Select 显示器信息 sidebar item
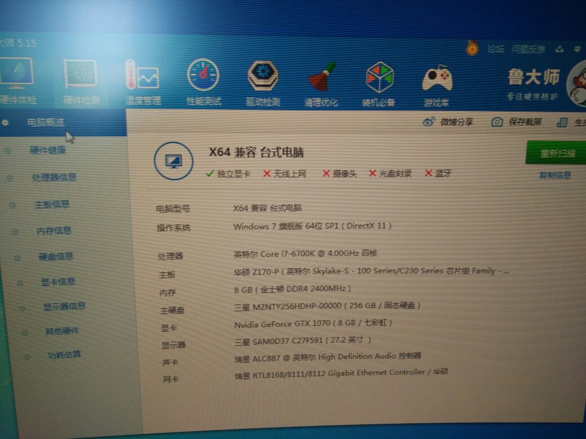This screenshot has height=439, width=586. (x=64, y=307)
